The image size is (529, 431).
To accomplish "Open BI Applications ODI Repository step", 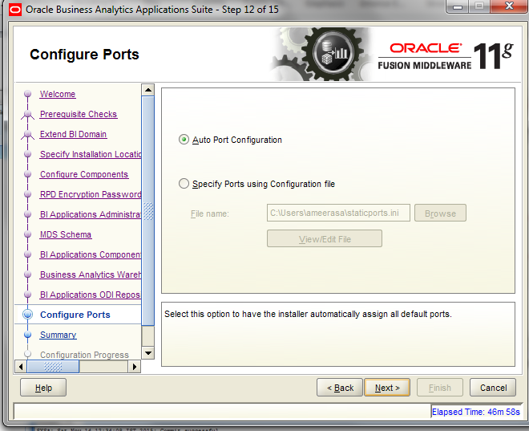I will point(91,295).
